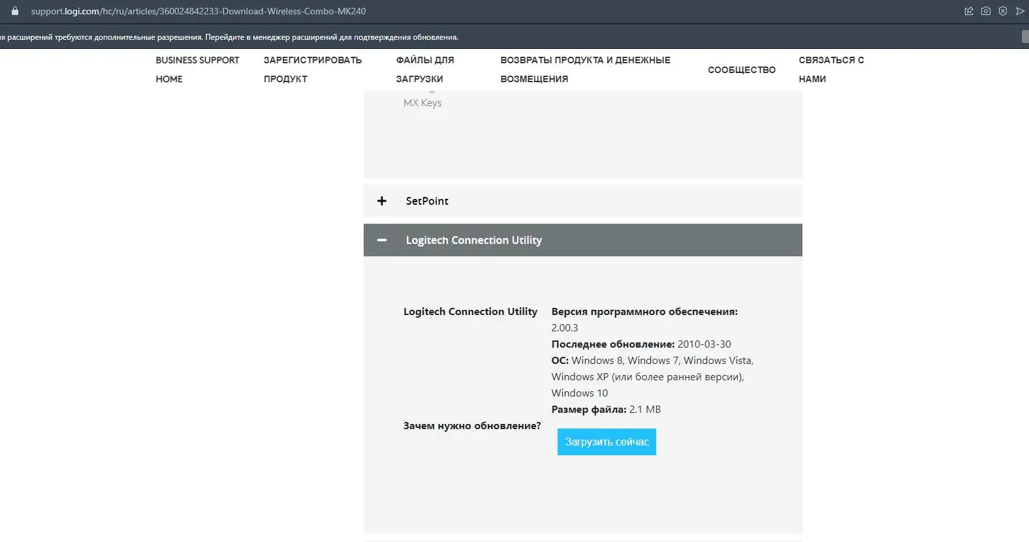The height and width of the screenshot is (542, 1029).
Task: Expand the SetPoint section plus icon
Action: click(x=382, y=201)
